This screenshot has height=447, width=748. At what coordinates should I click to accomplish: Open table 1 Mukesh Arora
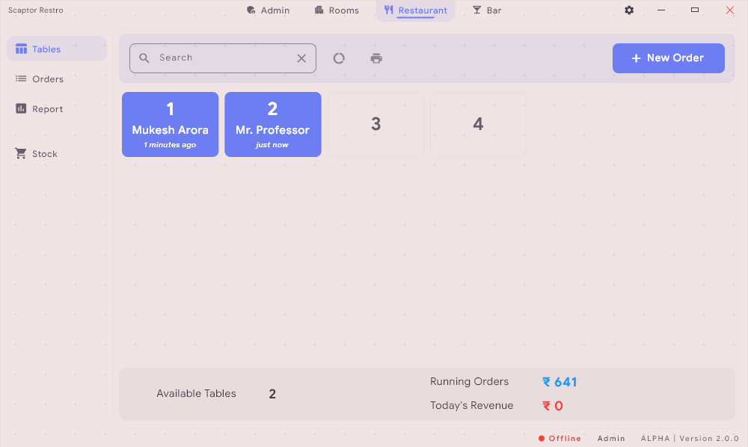pyautogui.click(x=170, y=124)
